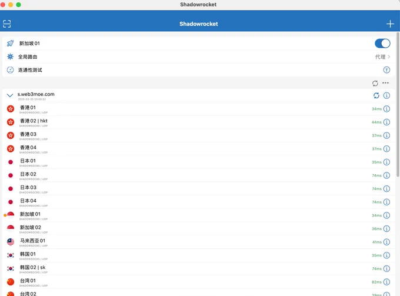Viewport: 400px width, 296px height.
Task: Add a new server with plus icon
Action: pyautogui.click(x=390, y=24)
